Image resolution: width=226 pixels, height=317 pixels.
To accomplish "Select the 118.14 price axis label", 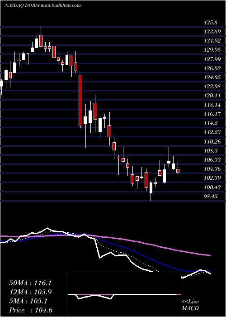I will click(x=212, y=105).
